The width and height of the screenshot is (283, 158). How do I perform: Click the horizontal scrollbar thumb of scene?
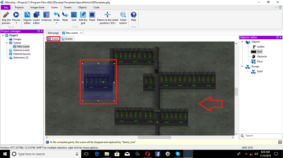click(154, 137)
